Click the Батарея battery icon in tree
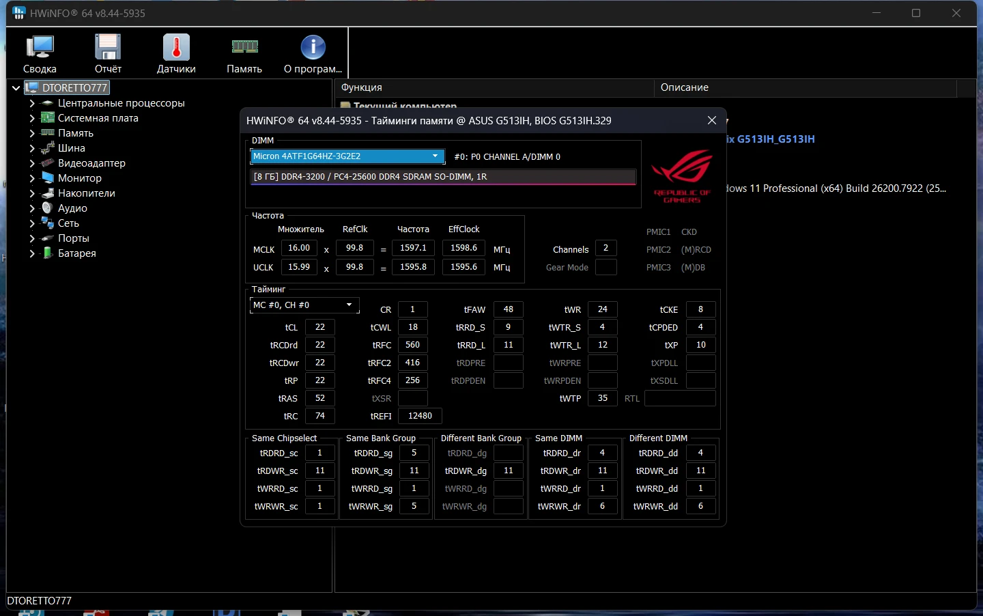This screenshot has width=983, height=616. (47, 253)
